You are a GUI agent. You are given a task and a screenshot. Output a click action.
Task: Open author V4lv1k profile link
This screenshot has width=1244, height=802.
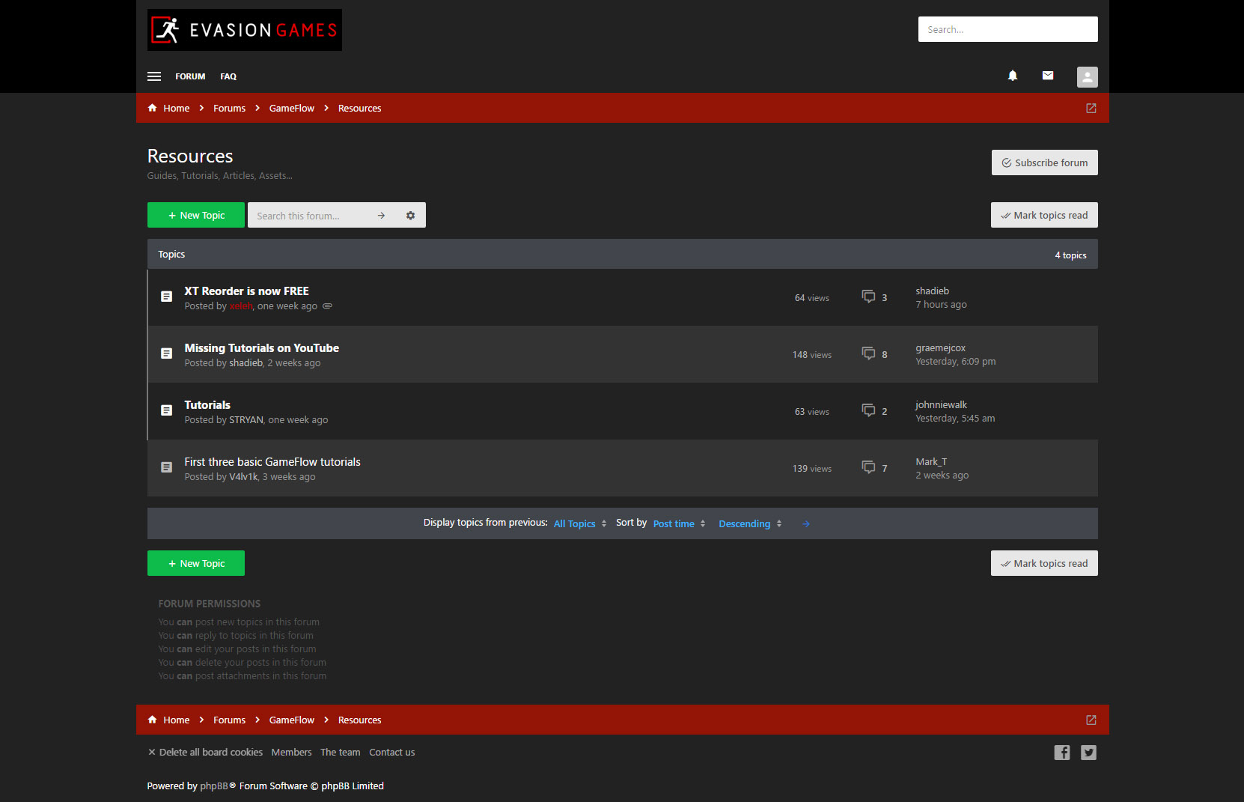point(243,477)
